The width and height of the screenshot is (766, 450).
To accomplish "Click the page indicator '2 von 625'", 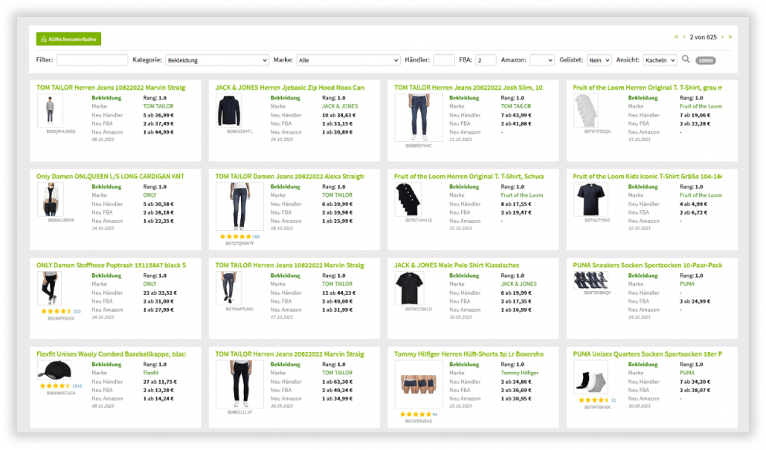I will click(x=703, y=37).
